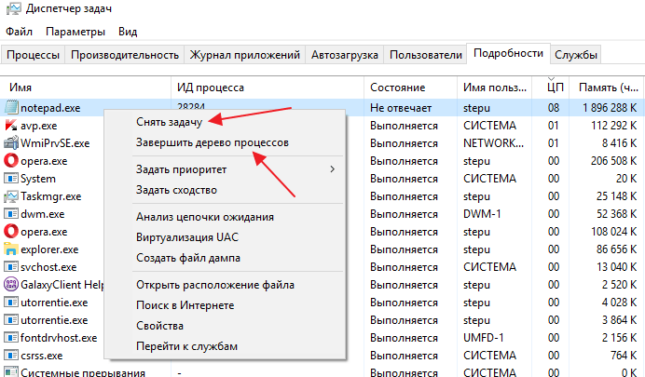Viewport: 645px width, 377px height.
Task: Click the explorer.exe folder icon
Action: (11, 249)
